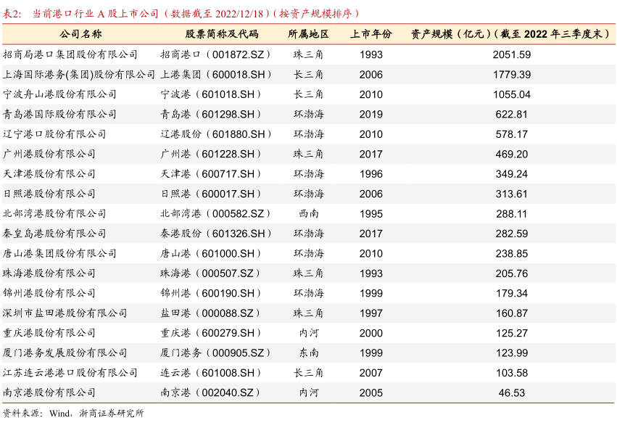Click stock code 招商港口(001872.SZ)

(215, 54)
